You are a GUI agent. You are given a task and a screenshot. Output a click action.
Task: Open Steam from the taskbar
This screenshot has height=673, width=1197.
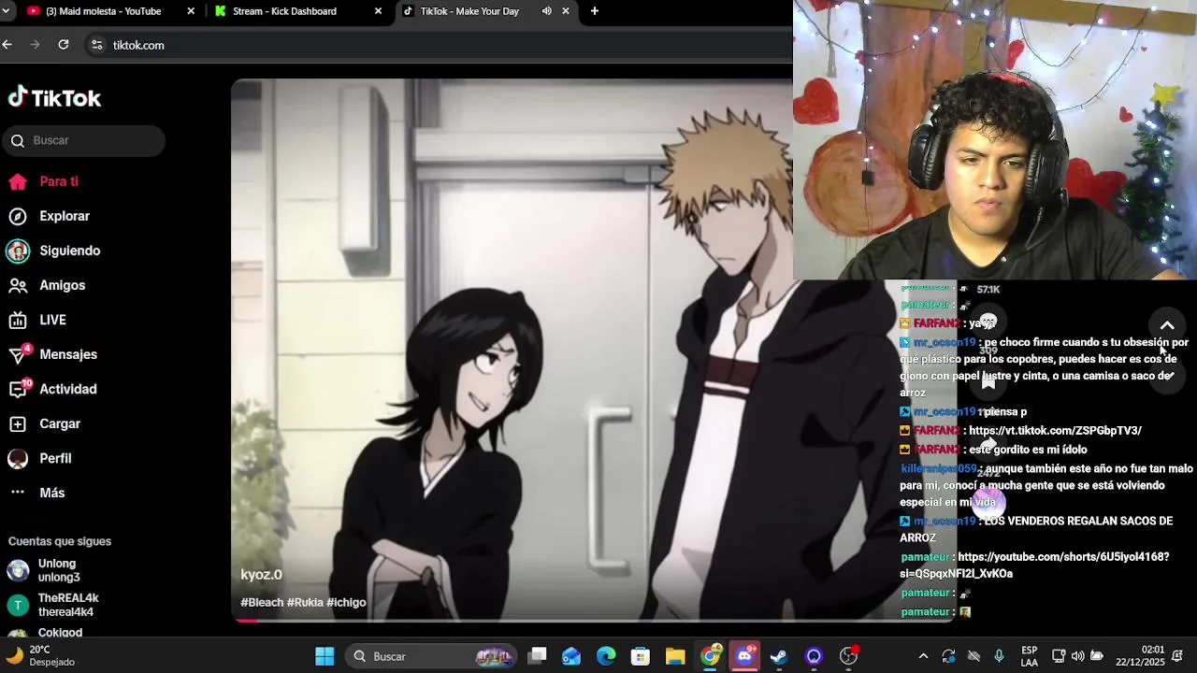click(779, 656)
